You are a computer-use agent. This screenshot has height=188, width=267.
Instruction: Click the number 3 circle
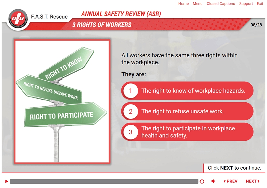coord(130,132)
